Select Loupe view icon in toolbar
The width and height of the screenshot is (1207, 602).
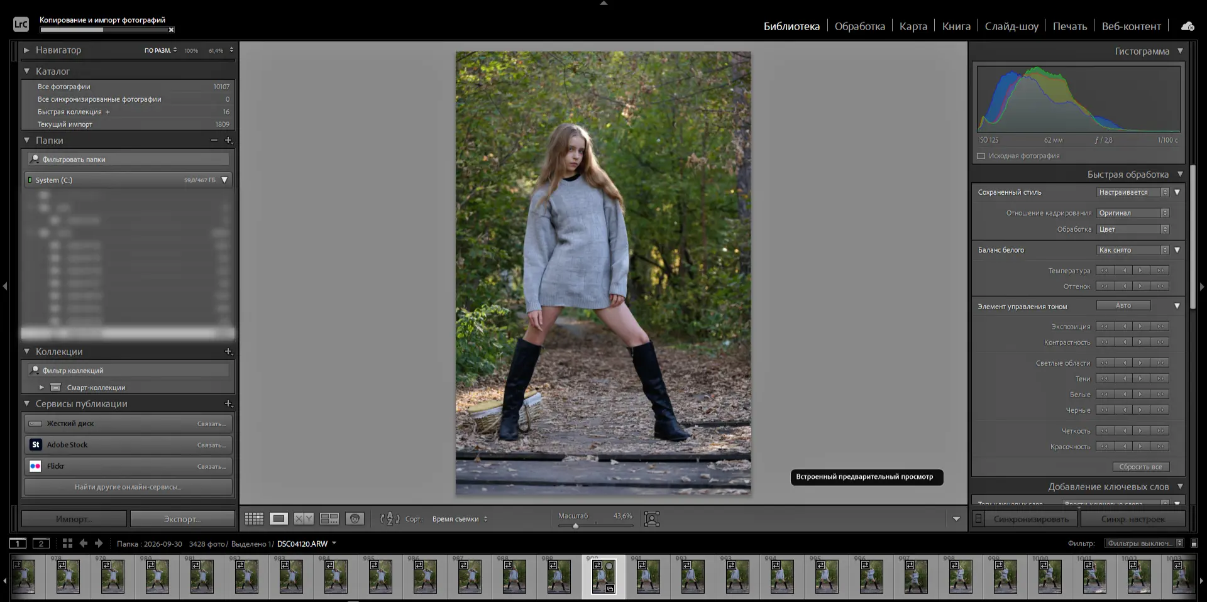tap(278, 519)
